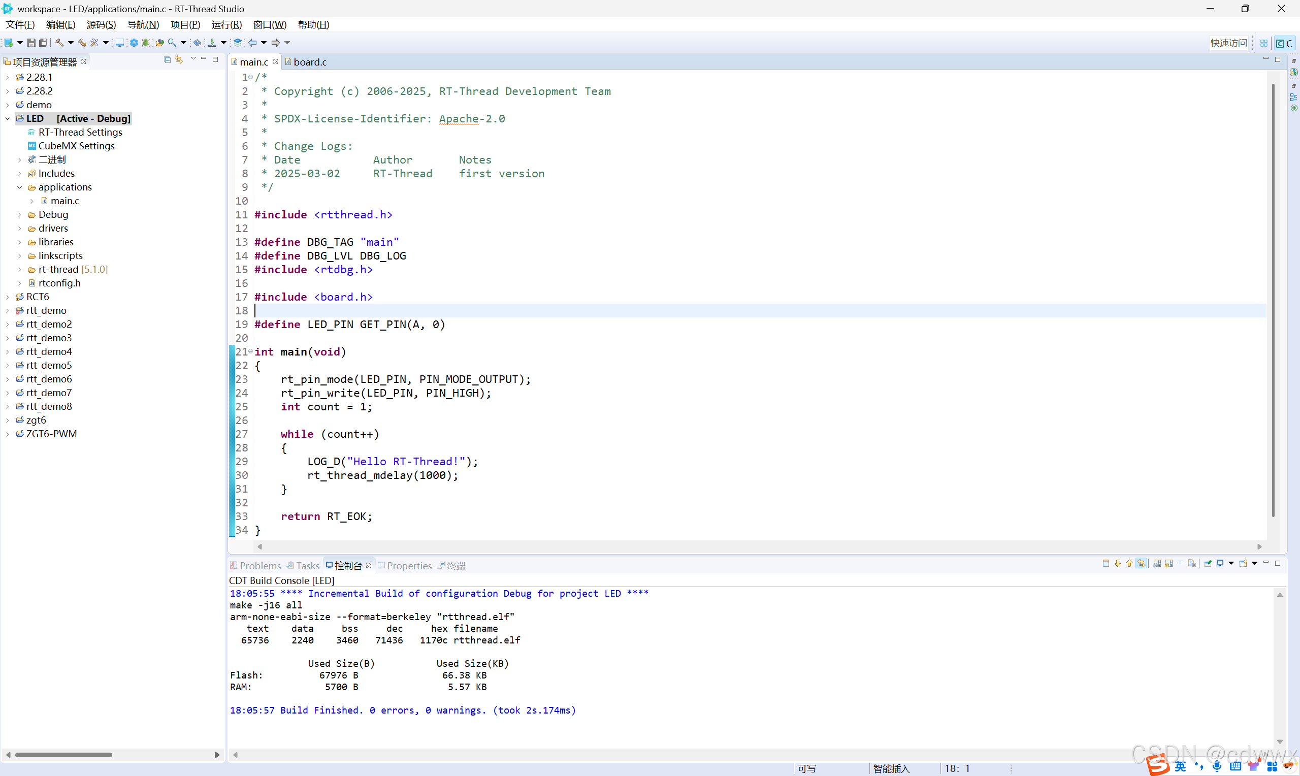Viewport: 1300px width, 776px height.
Task: Switch to the board.c editor tab
Action: tap(310, 61)
